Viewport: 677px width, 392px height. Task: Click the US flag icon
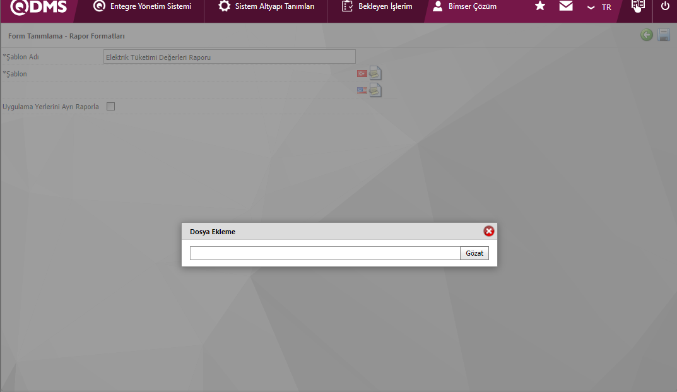tap(362, 90)
